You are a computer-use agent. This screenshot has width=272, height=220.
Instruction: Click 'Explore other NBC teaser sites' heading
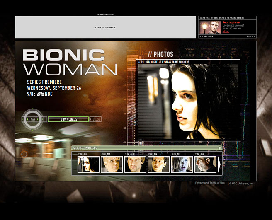pos(222,18)
